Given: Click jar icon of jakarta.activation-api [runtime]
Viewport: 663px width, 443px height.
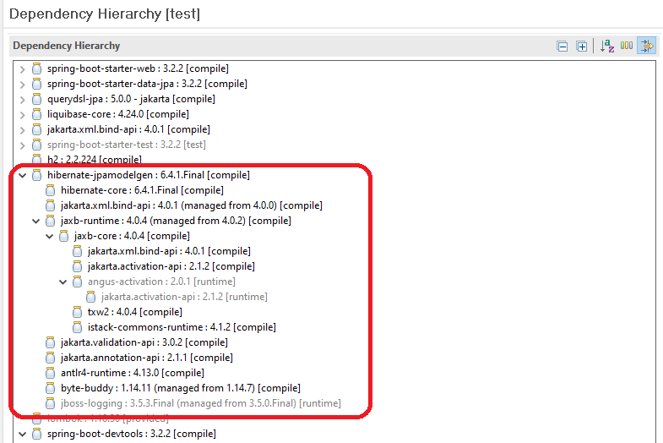Looking at the screenshot, I should (91, 297).
